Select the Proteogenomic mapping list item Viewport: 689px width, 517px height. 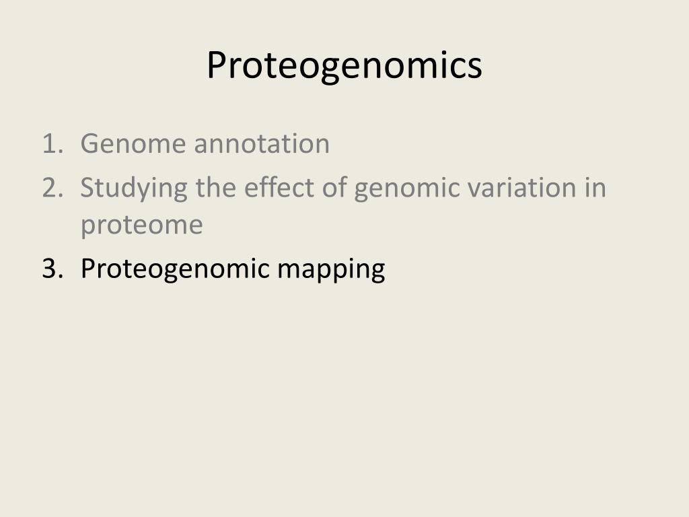click(x=233, y=269)
